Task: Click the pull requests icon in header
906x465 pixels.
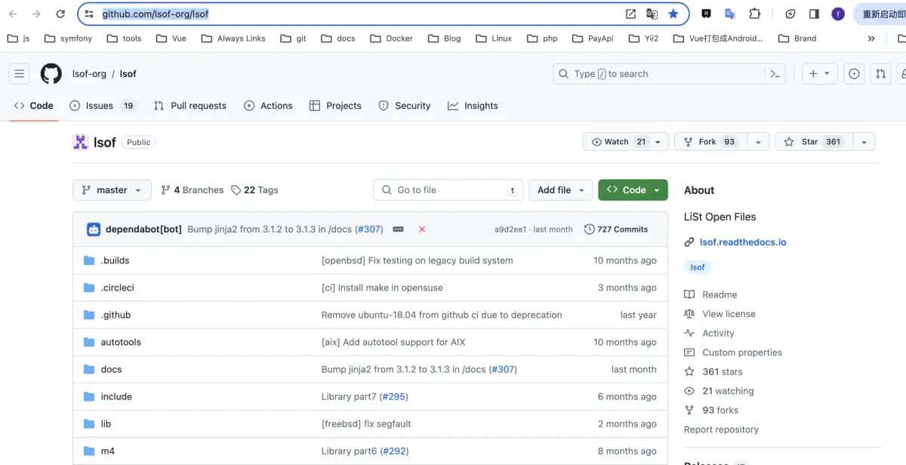Action: [x=880, y=74]
